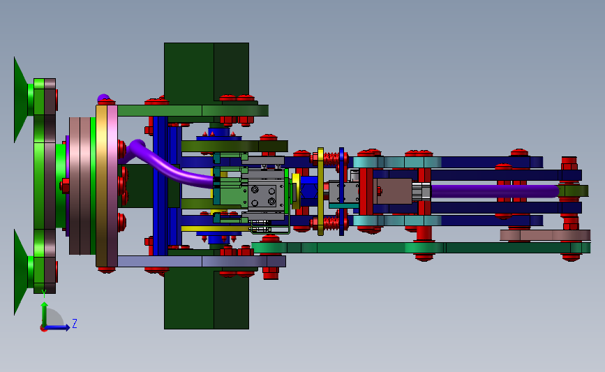Image resolution: width=605 pixels, height=372 pixels.
Task: Pick the blue block with the X pattern
Action: tap(308, 191)
